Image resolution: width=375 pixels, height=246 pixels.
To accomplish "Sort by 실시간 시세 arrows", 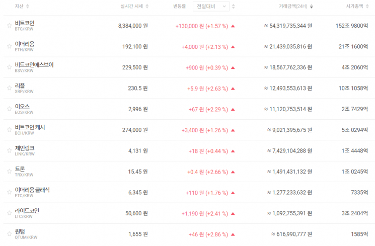I will point(147,6).
